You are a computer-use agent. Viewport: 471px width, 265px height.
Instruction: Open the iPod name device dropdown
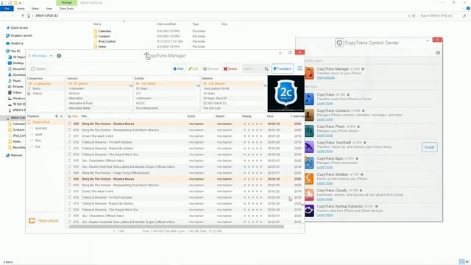click(x=40, y=56)
